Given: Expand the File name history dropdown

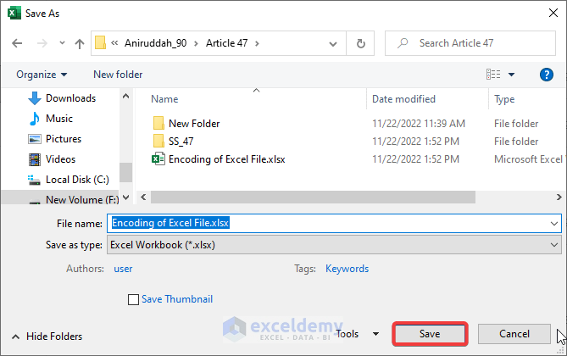Looking at the screenshot, I should click(554, 223).
